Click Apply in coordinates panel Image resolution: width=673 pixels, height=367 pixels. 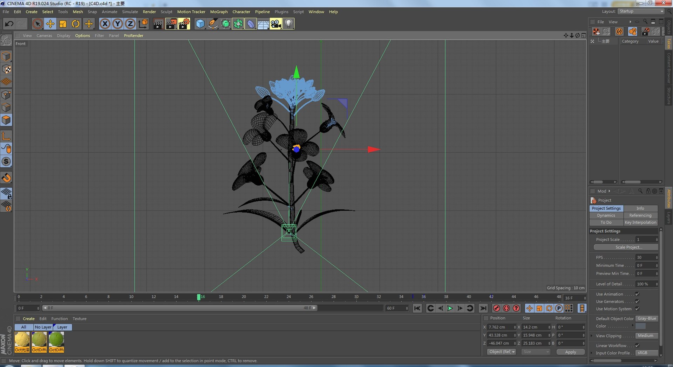pyautogui.click(x=570, y=352)
